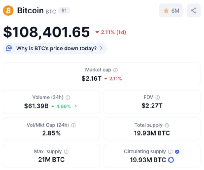Click the Max. supply info icon

coord(66,152)
